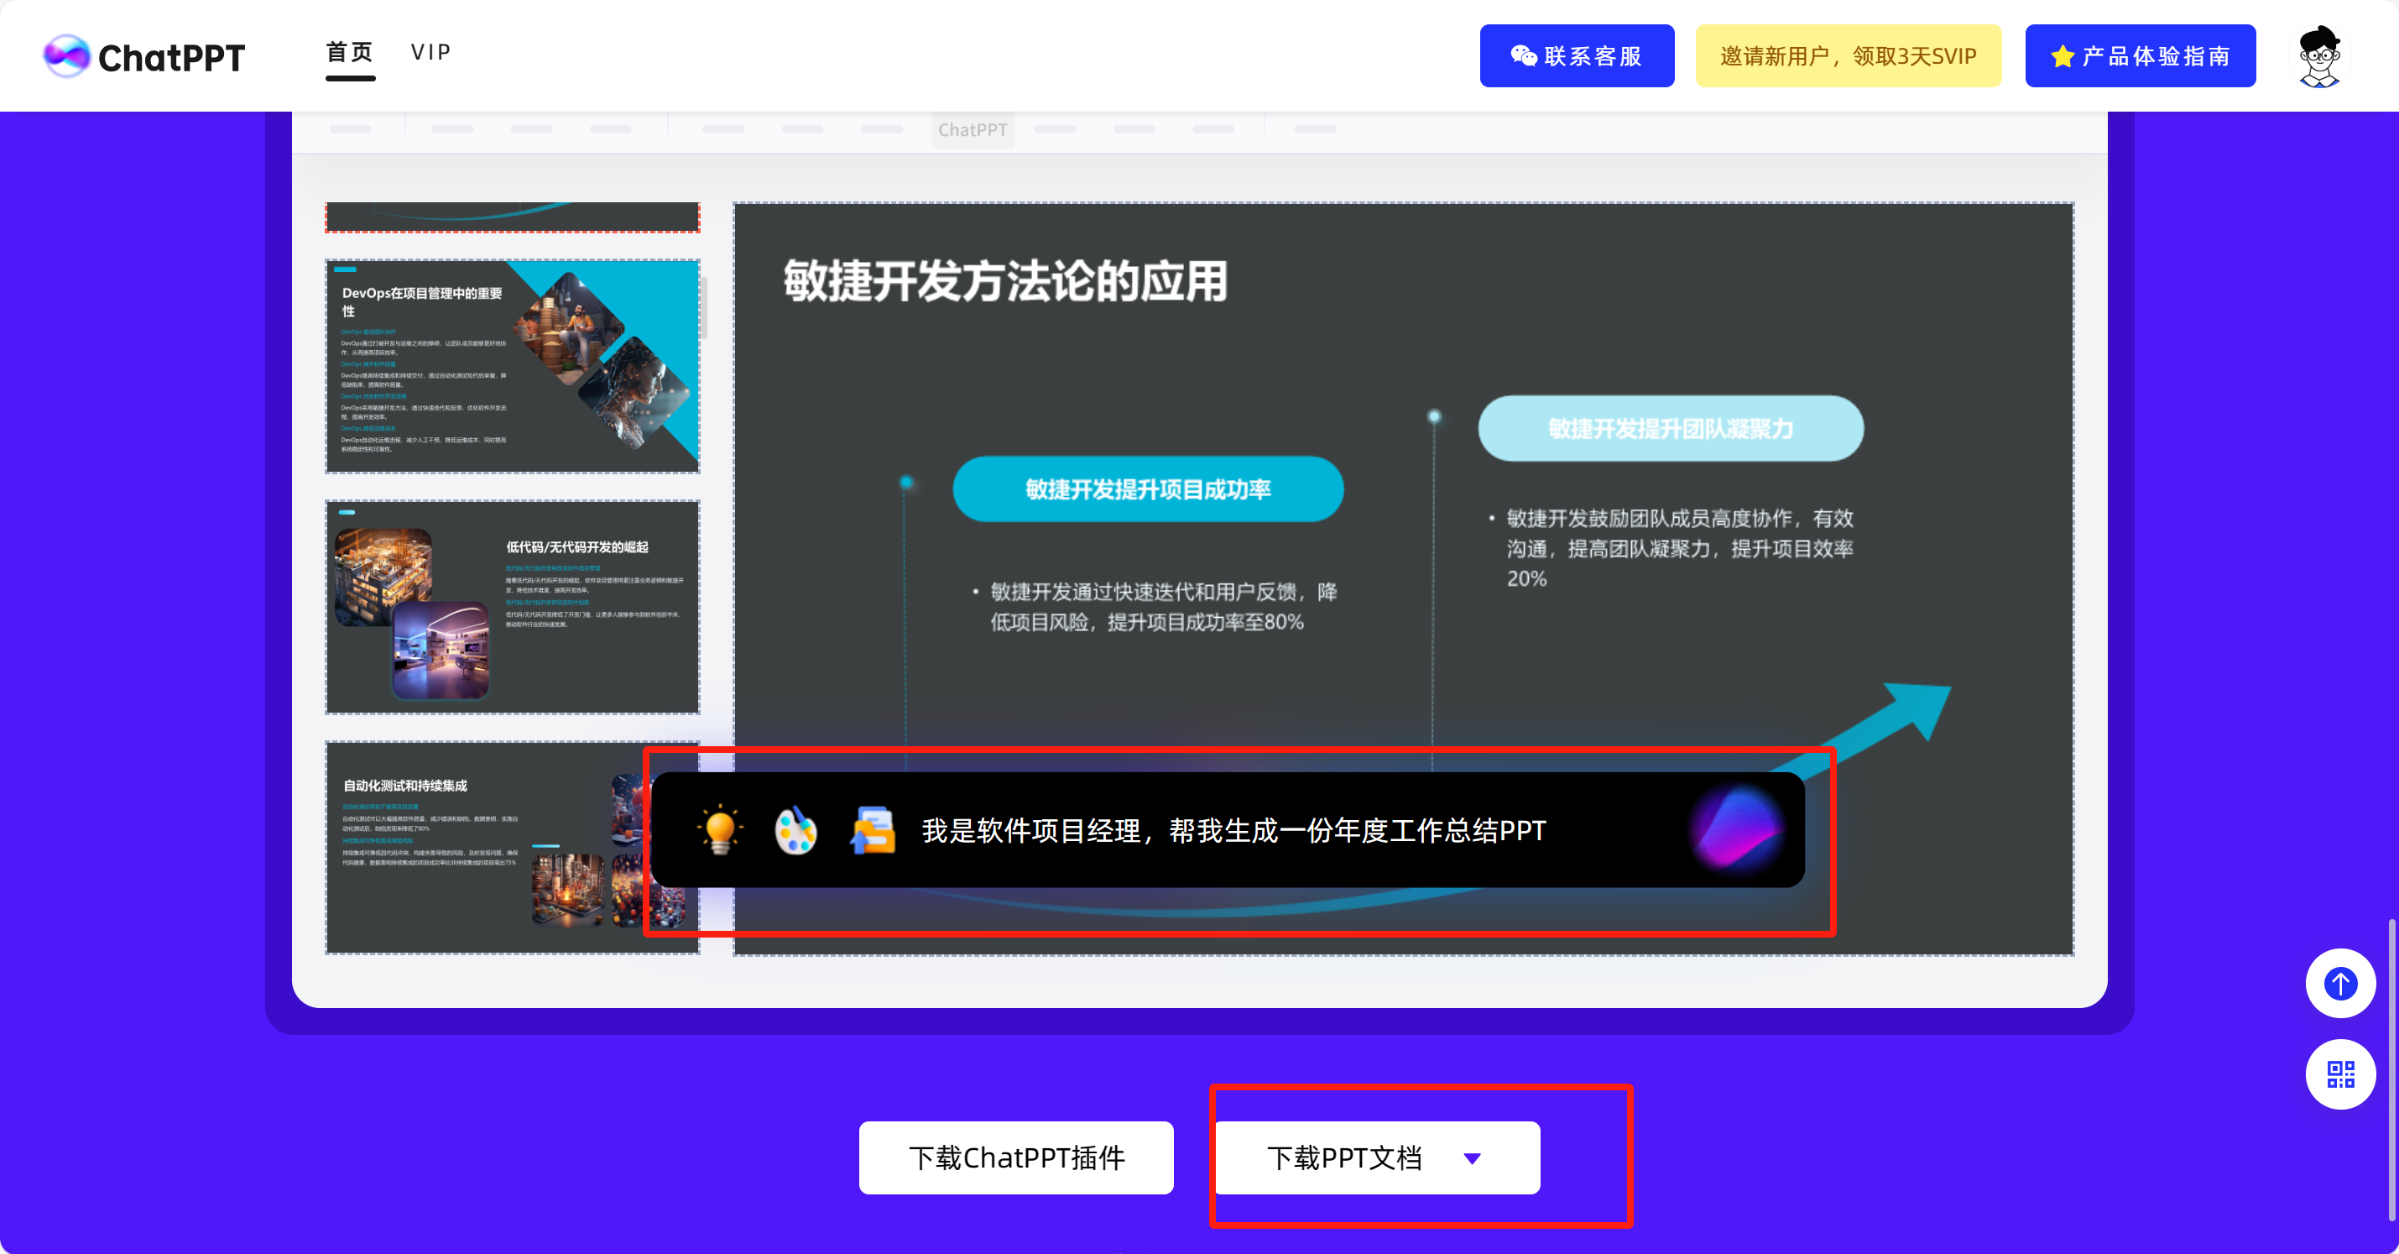Image resolution: width=2399 pixels, height=1254 pixels.
Task: Open the 产品体验指南 button
Action: pos(2140,56)
